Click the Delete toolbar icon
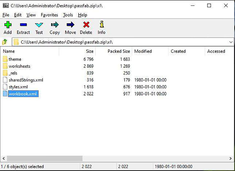235x171 pixels. [86, 27]
